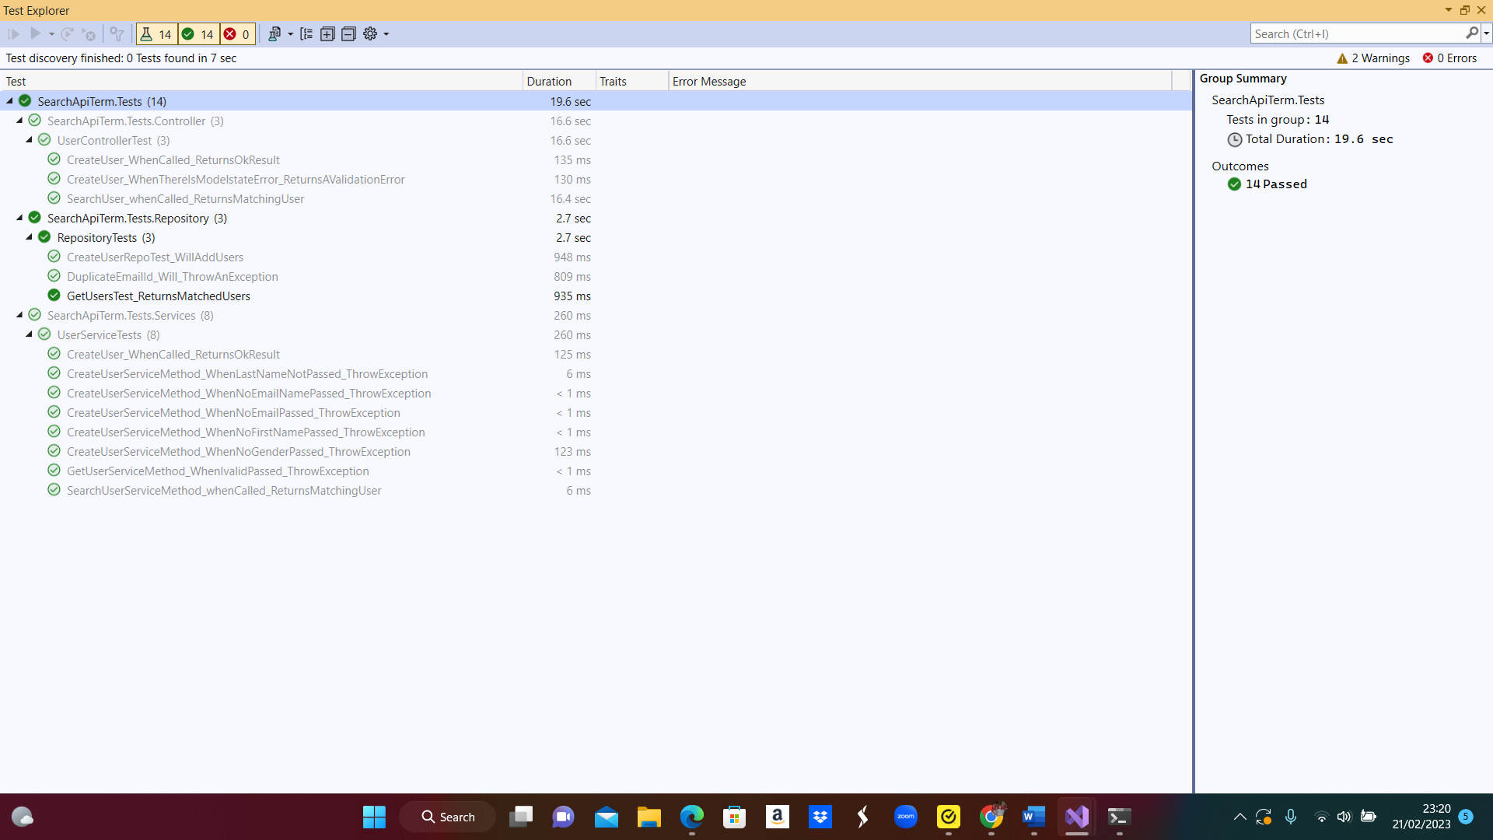Open the Settings gear icon

(370, 34)
